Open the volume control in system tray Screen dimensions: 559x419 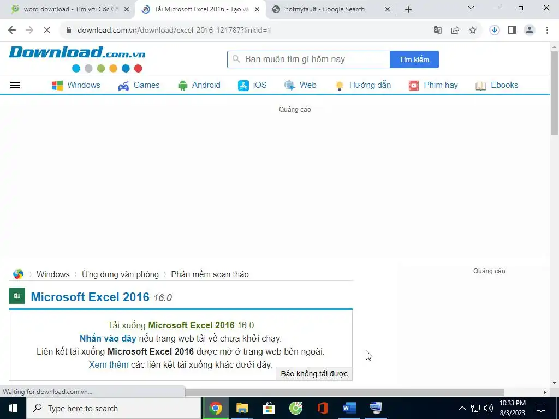click(x=489, y=408)
